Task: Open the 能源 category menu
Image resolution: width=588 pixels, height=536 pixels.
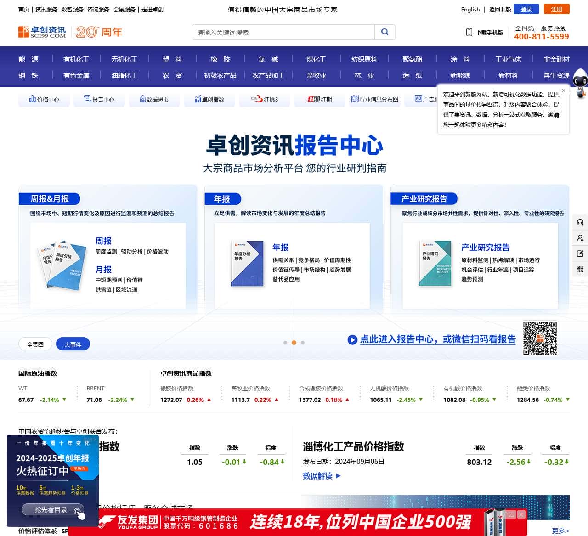Action: coord(28,59)
